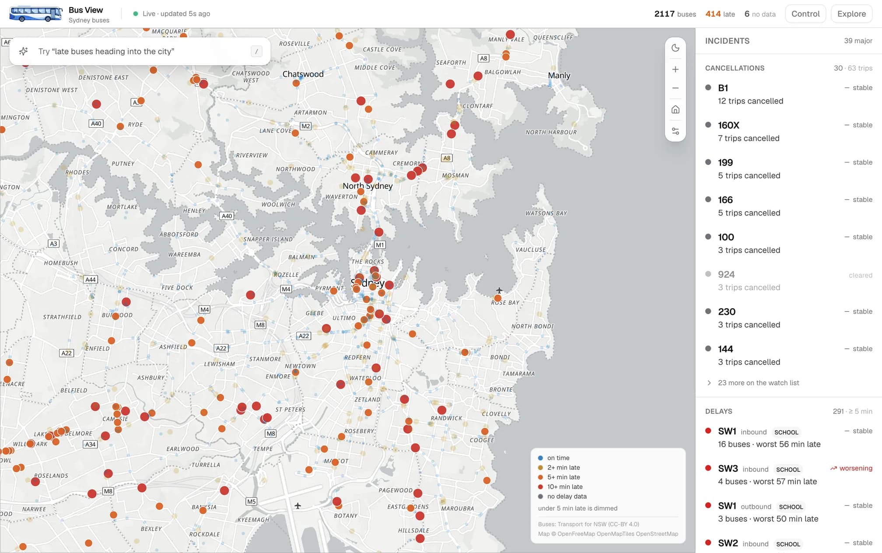Click the 2117 buses counter
Screen dimensions: 882x553
(675, 14)
